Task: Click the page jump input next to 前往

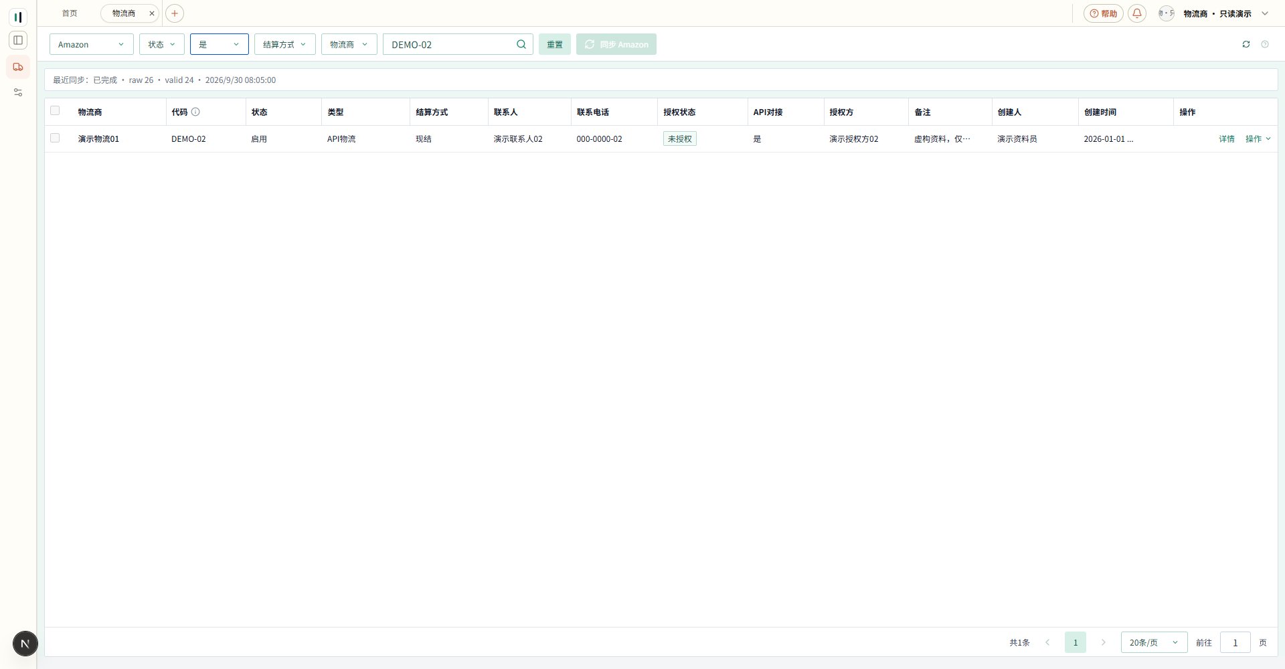Action: 1235,642
